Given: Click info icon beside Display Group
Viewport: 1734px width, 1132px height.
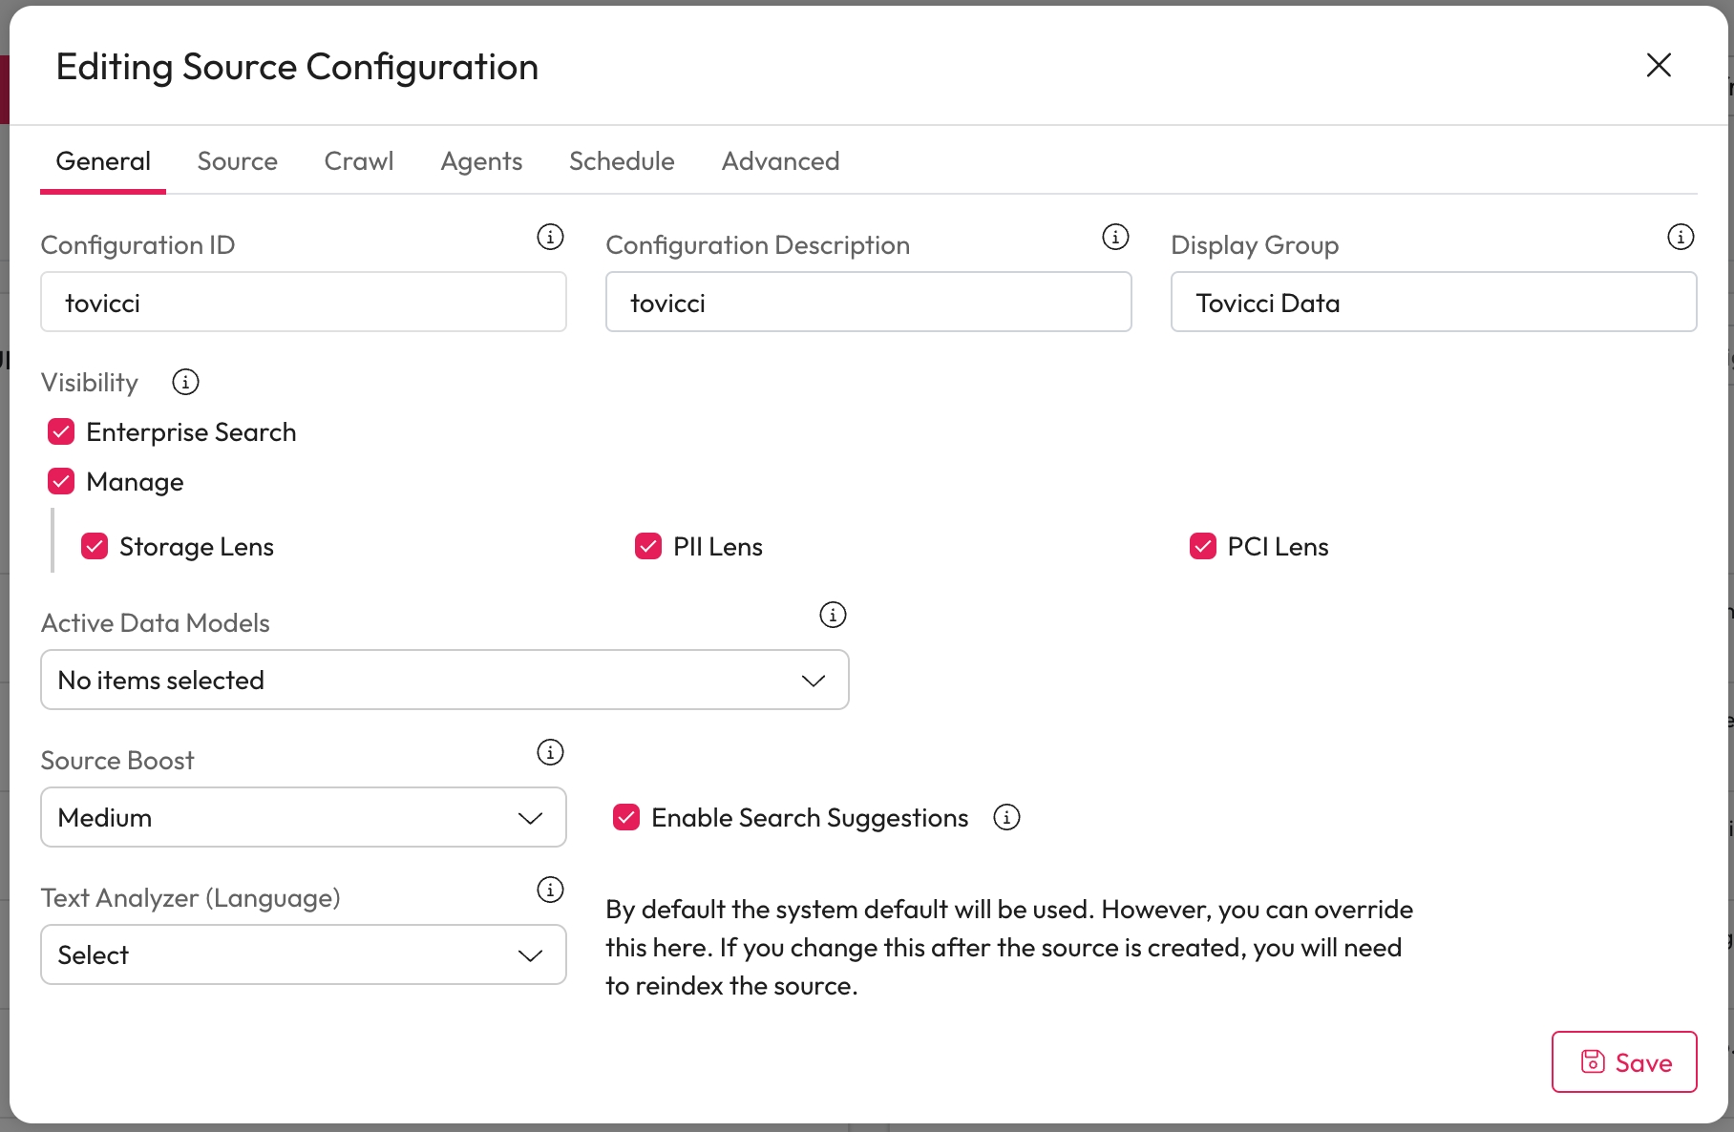Looking at the screenshot, I should point(1681,237).
